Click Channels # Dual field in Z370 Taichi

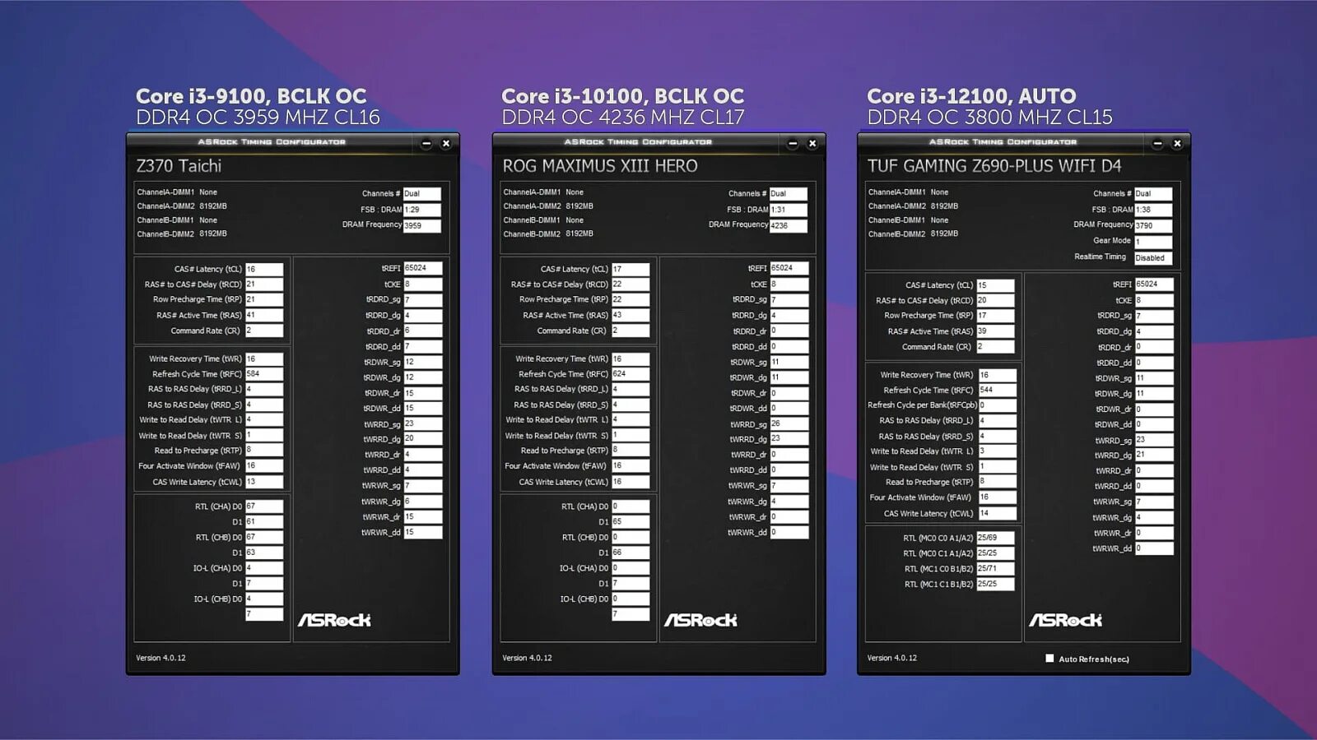(x=422, y=194)
